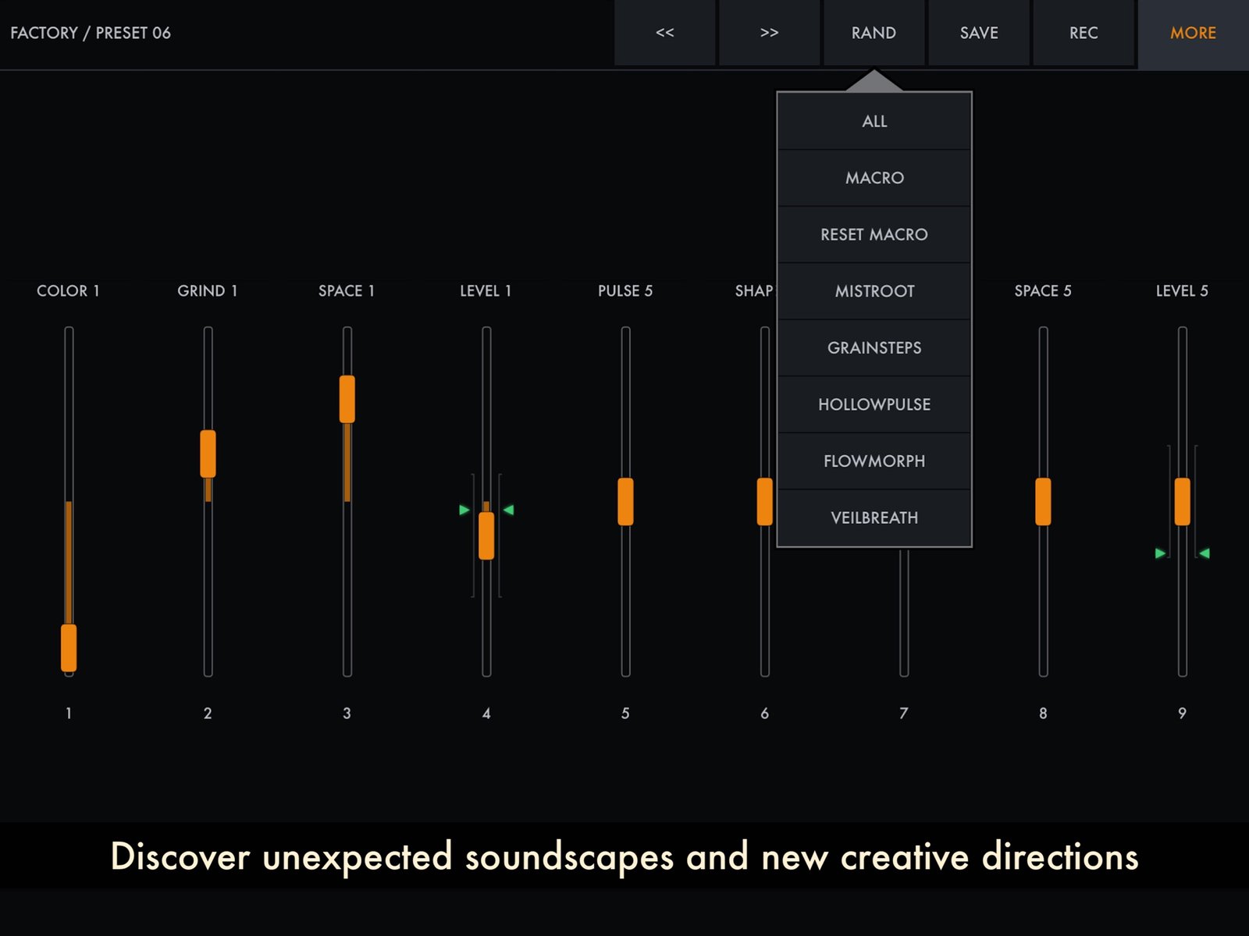The width and height of the screenshot is (1249, 936).
Task: Click macro number 4 below LEVEL 1 slider
Action: [486, 713]
